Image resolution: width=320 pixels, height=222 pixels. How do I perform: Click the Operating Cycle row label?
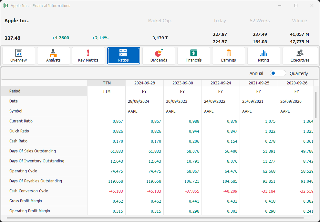tap(23, 171)
